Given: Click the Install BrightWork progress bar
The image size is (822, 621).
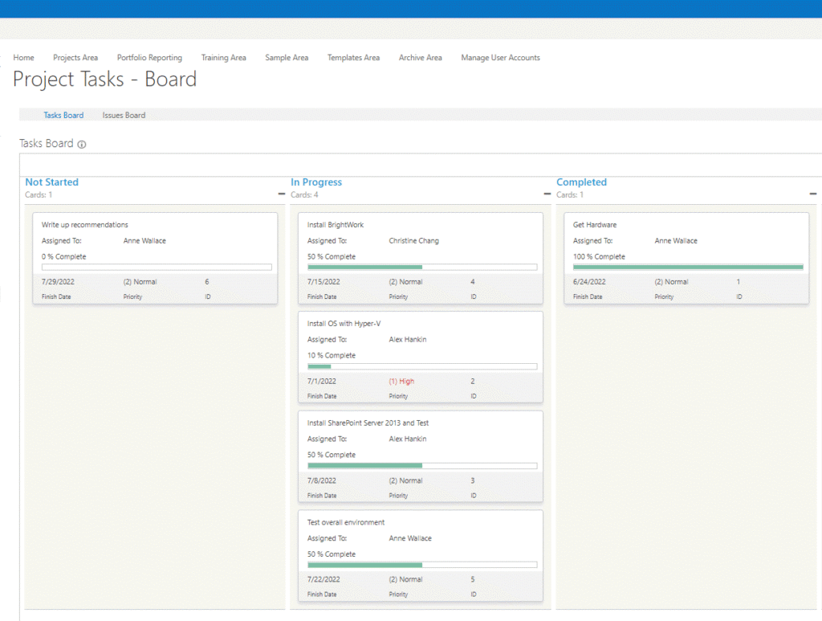Looking at the screenshot, I should [422, 267].
